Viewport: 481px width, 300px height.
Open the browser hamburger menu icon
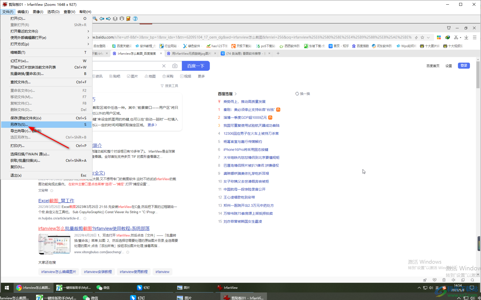(475, 37)
